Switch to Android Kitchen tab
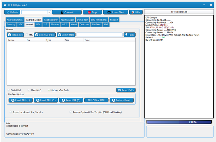This screenshot has height=142, width=216. click(x=15, y=20)
